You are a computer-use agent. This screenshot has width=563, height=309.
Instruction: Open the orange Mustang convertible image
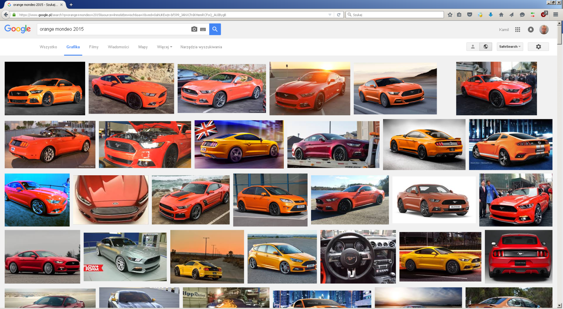click(x=50, y=144)
